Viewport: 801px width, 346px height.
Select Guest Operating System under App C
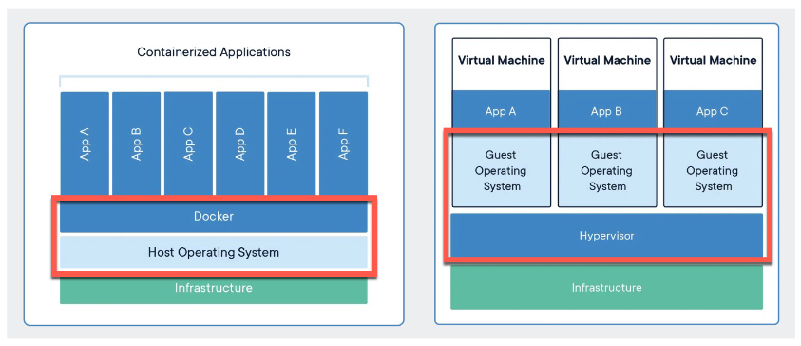pos(713,170)
